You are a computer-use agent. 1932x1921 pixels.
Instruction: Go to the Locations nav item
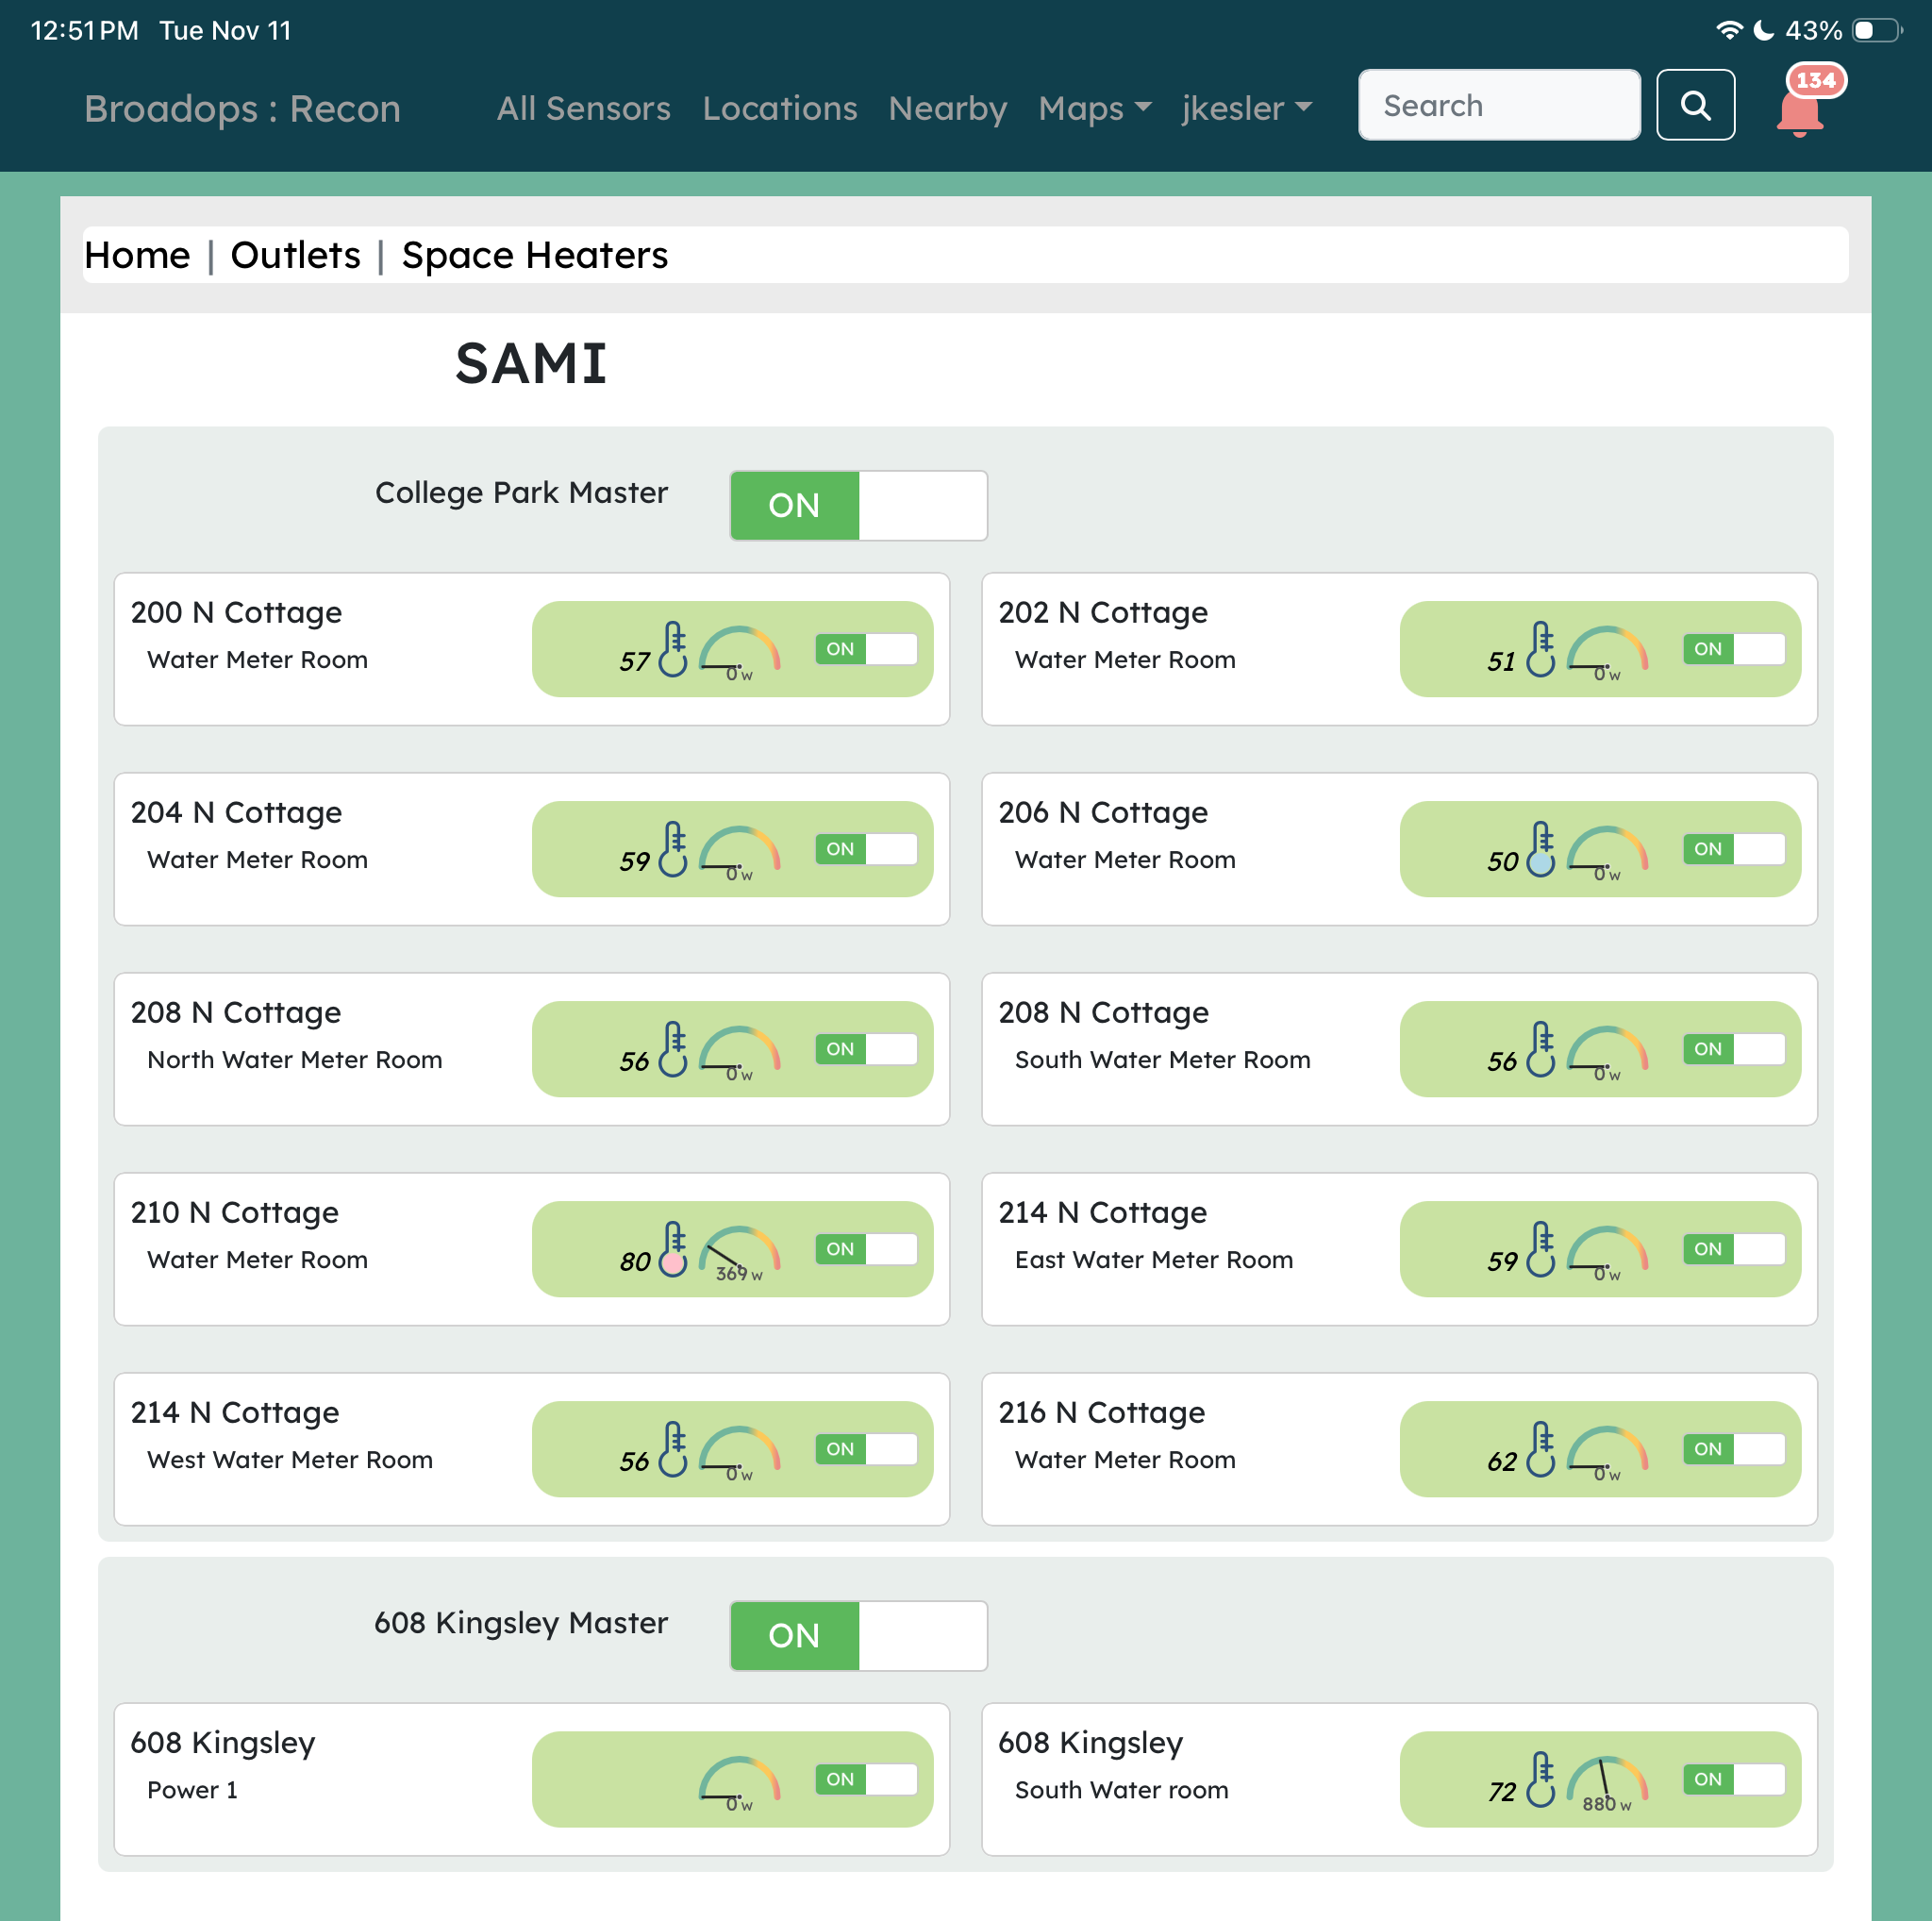coord(779,108)
